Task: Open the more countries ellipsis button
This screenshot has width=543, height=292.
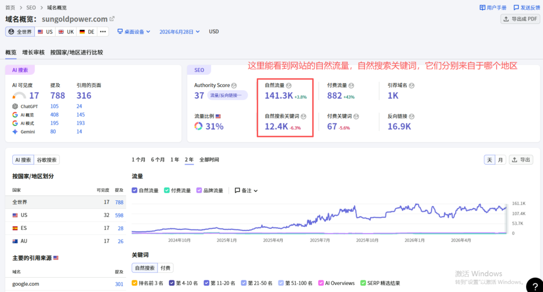Action: 103,31
